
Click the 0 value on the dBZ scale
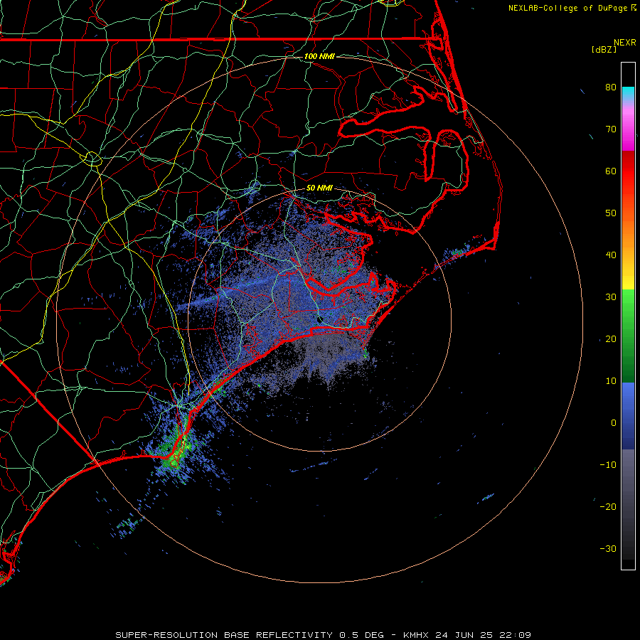pyautogui.click(x=614, y=423)
